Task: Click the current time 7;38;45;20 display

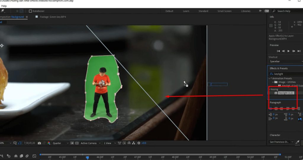Action: coord(29,143)
